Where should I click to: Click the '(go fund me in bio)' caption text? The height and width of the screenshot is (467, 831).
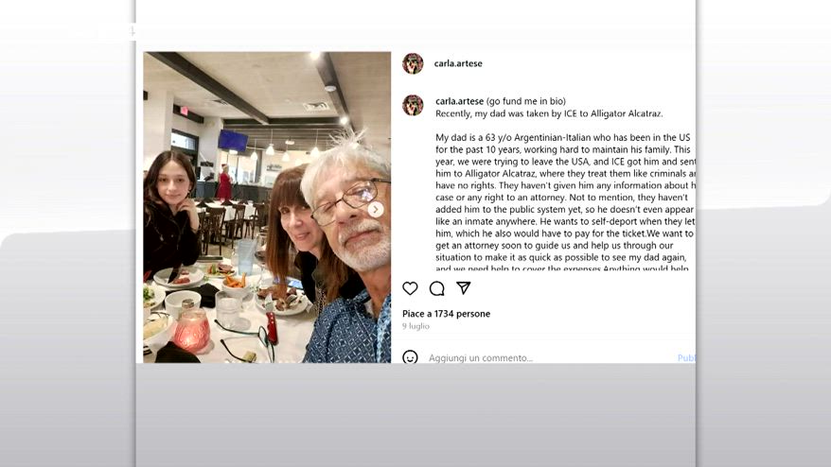(x=525, y=101)
